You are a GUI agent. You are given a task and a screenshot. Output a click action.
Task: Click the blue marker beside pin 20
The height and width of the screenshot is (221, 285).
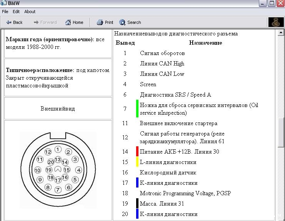click(x=137, y=214)
